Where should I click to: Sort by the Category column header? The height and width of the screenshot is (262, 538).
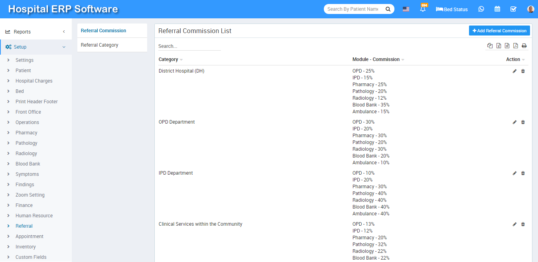click(x=168, y=59)
